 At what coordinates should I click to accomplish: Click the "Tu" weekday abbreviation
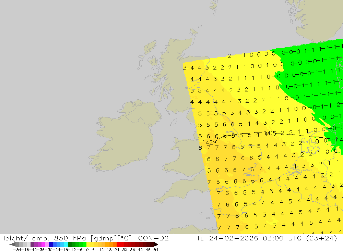(x=200, y=238)
